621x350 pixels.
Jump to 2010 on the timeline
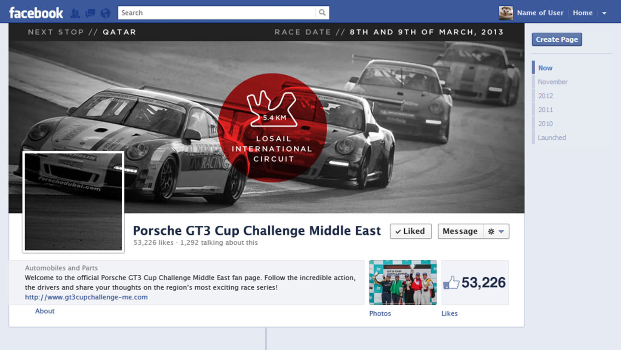click(545, 124)
